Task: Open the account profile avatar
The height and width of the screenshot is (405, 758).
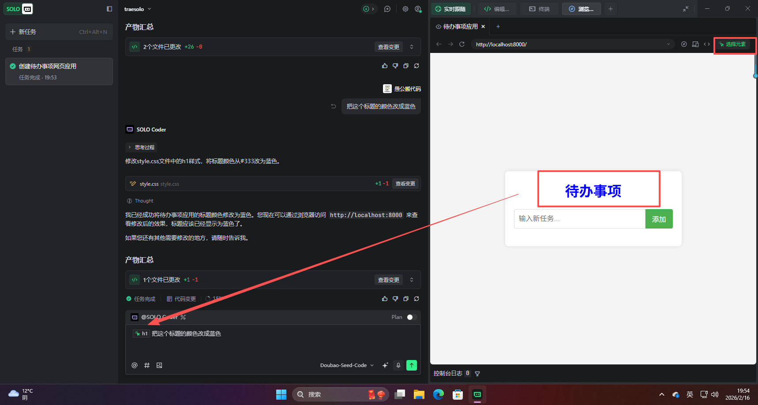Action: (x=418, y=9)
